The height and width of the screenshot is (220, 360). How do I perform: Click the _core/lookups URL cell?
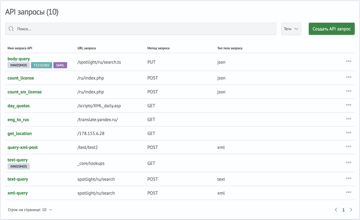(x=91, y=164)
